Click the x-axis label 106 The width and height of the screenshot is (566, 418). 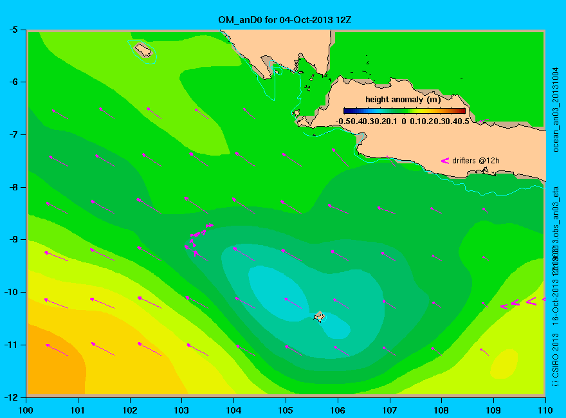(x=338, y=410)
